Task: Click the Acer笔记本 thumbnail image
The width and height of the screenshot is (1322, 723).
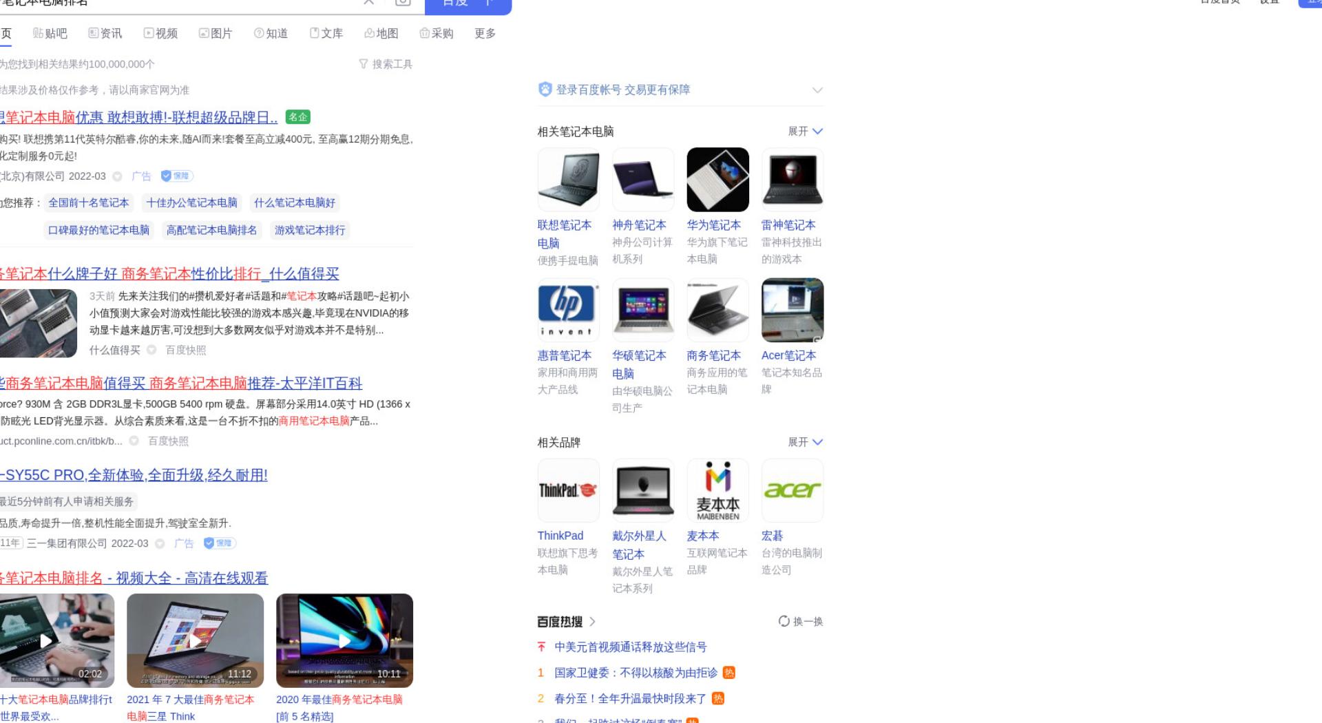Action: click(793, 310)
